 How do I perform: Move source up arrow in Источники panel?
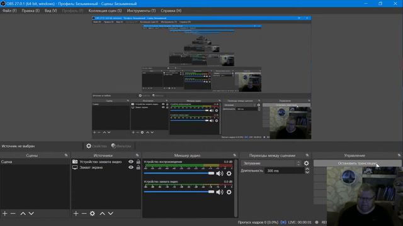102,213
